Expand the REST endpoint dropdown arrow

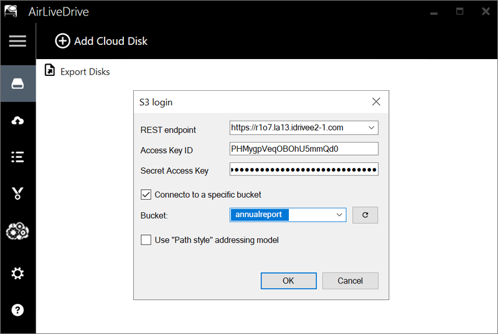pyautogui.click(x=371, y=128)
